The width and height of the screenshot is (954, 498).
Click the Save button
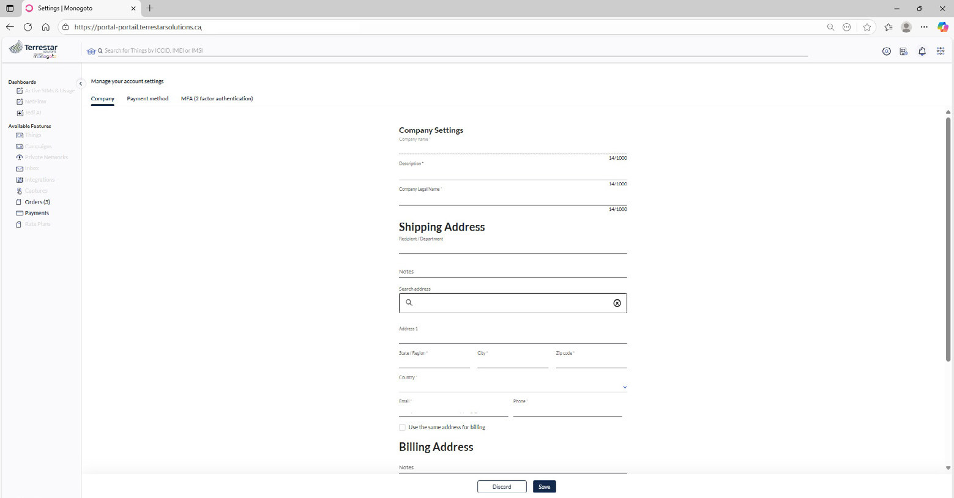[x=544, y=487]
